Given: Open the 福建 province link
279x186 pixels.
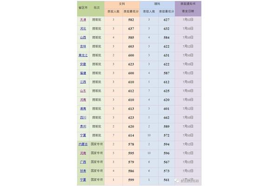Looking at the screenshot, I should point(83,73).
